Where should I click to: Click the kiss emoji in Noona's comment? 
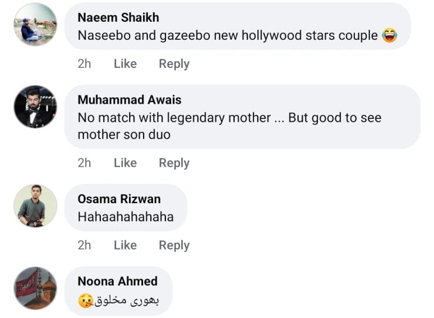pos(86,301)
